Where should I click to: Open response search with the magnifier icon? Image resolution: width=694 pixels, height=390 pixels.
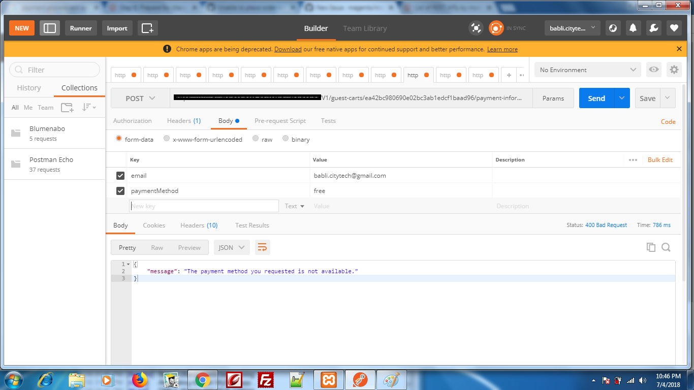666,247
